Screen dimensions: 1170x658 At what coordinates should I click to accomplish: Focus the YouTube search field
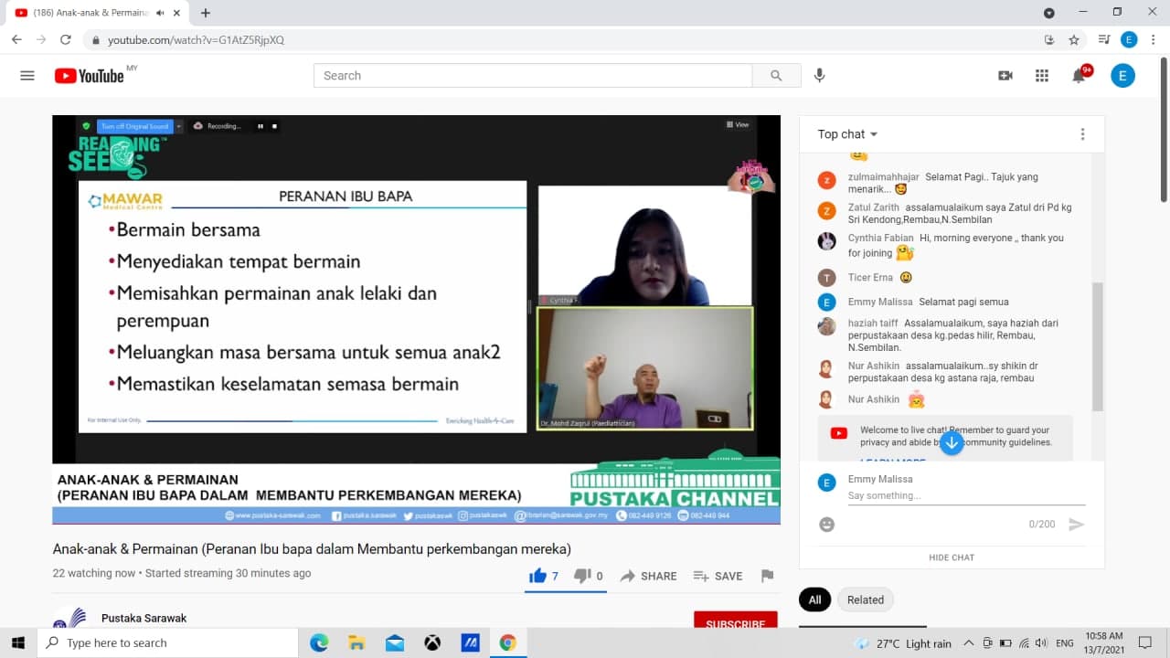pyautogui.click(x=533, y=76)
